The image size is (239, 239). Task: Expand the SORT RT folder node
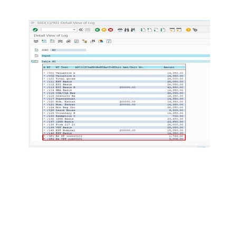(36, 50)
